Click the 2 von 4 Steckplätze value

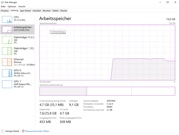tap(110, 104)
